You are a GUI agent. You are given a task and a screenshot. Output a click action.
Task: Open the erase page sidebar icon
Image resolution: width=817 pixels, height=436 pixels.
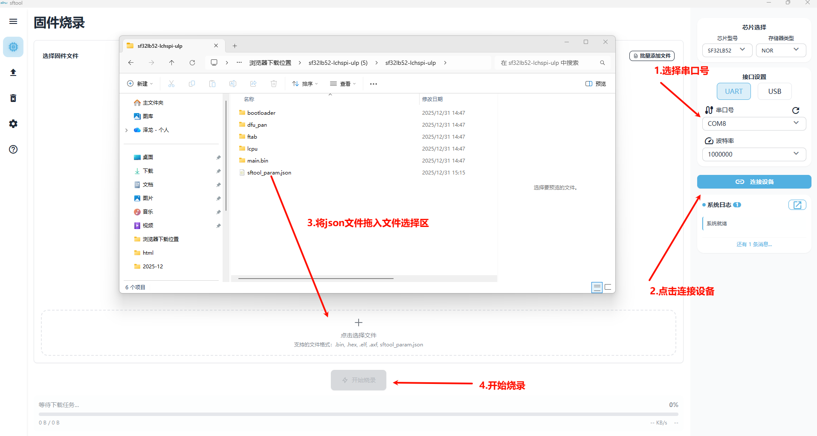pos(13,99)
